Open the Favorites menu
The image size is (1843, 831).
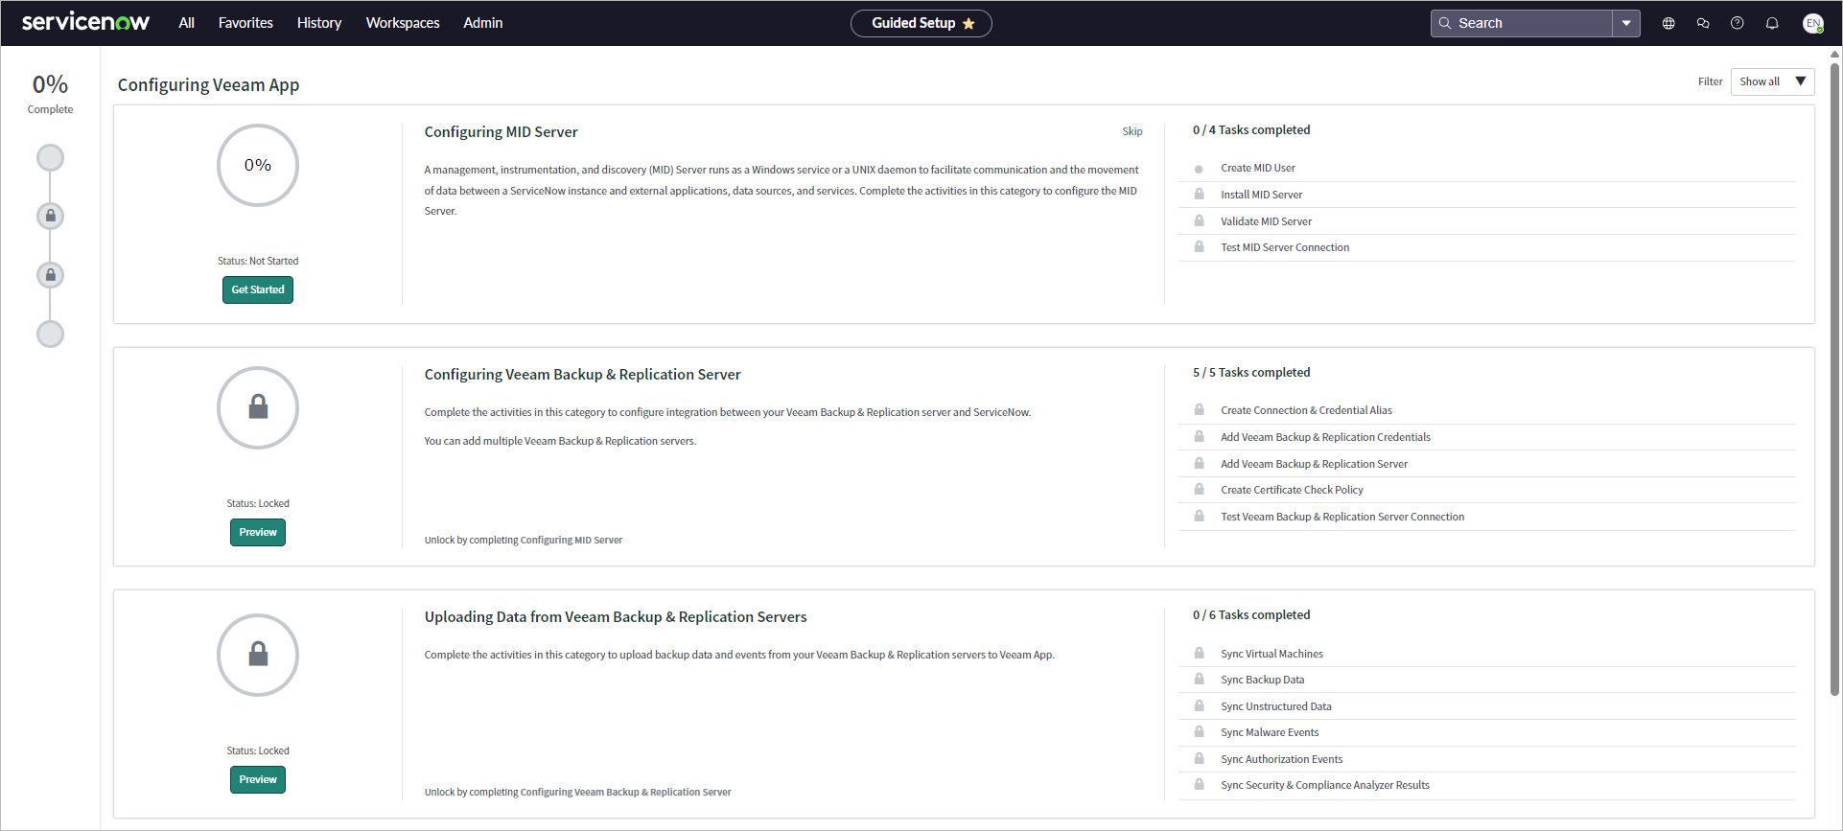click(x=245, y=23)
